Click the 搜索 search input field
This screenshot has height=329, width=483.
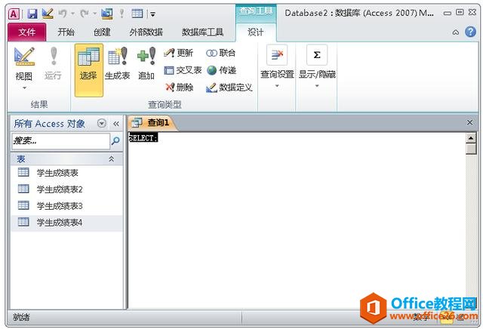point(60,140)
